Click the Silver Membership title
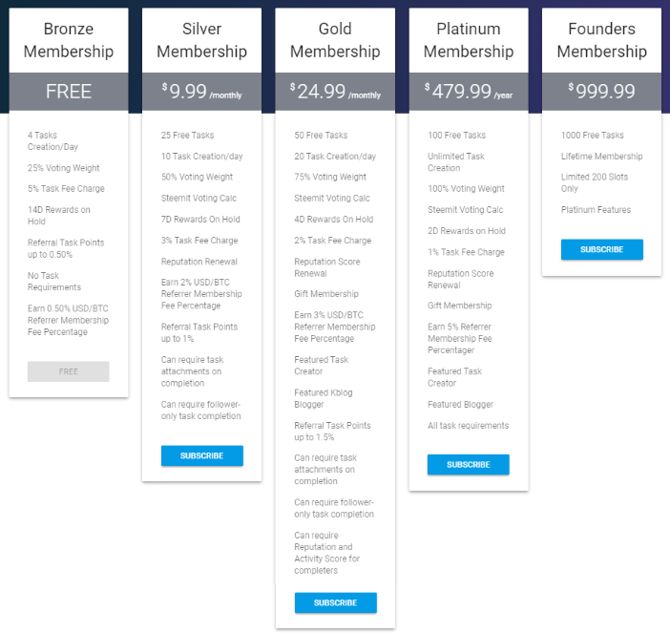This screenshot has width=670, height=633. [x=201, y=40]
